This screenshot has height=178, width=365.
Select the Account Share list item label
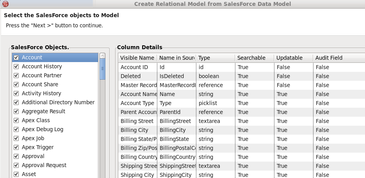coord(40,84)
